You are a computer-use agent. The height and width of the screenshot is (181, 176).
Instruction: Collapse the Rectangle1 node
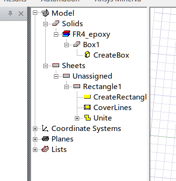(x=66, y=87)
